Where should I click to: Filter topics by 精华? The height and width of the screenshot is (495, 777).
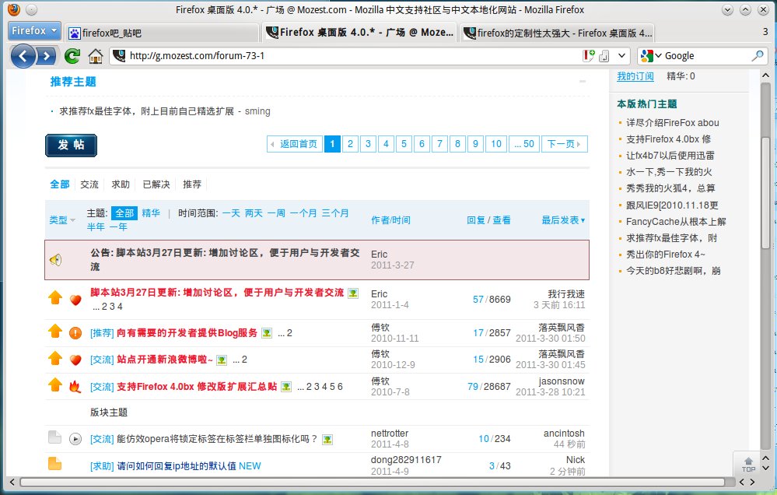pyautogui.click(x=151, y=212)
